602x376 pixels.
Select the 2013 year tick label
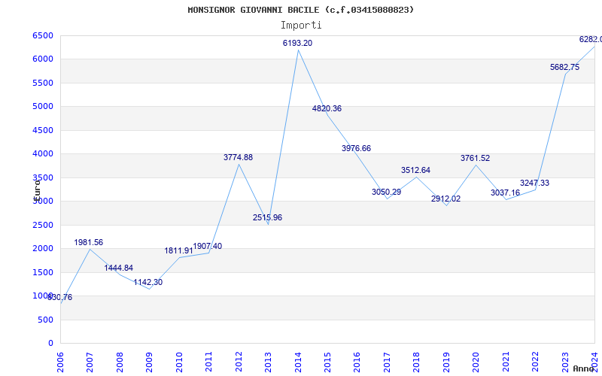(x=268, y=362)
